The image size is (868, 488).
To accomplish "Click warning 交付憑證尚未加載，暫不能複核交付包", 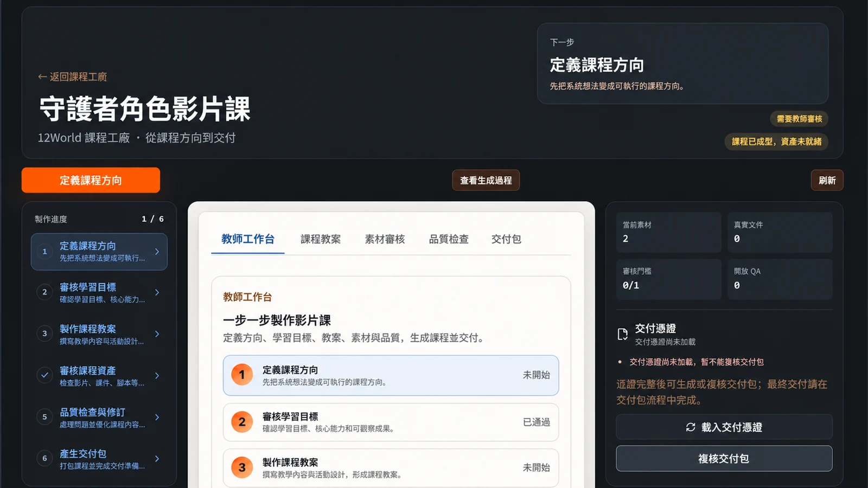I will 696,362.
